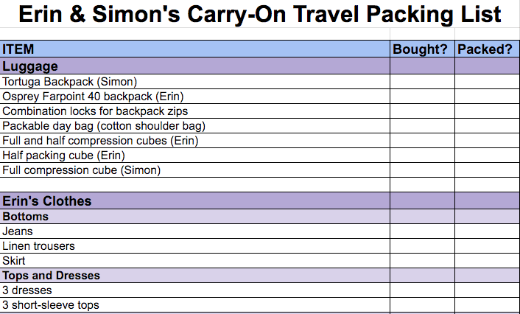Click Packed cell for Osprey Farpoint 40
Viewport: 520px width, 314px height.
tap(487, 97)
